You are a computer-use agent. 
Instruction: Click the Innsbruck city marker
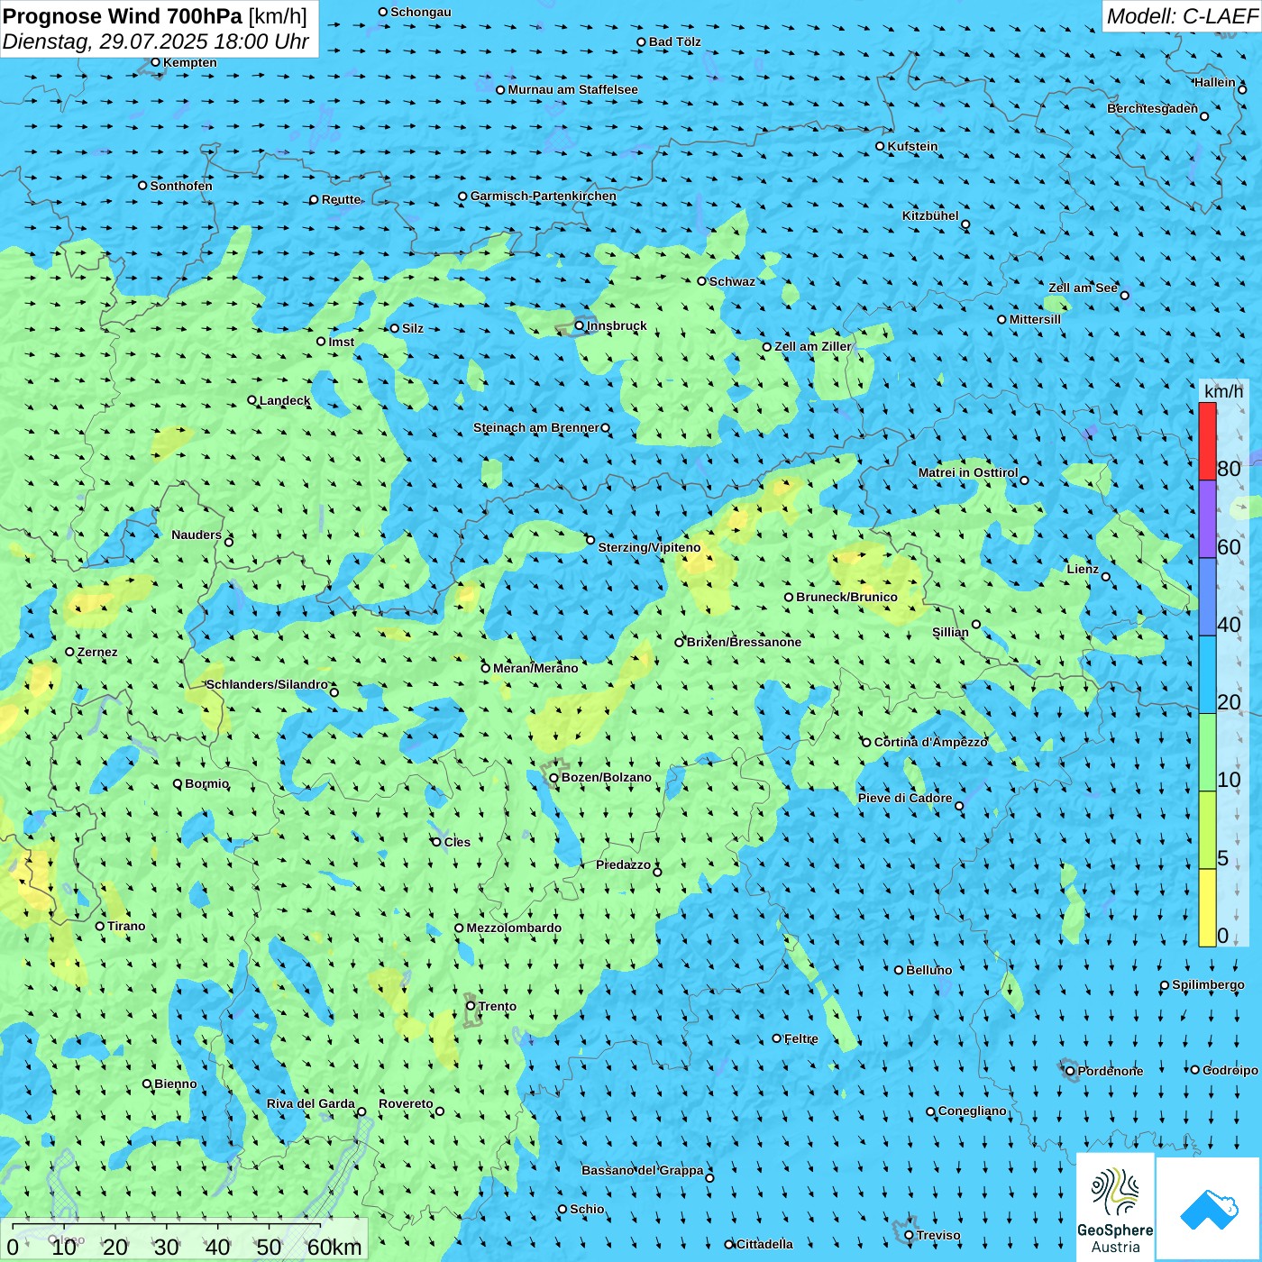580,325
